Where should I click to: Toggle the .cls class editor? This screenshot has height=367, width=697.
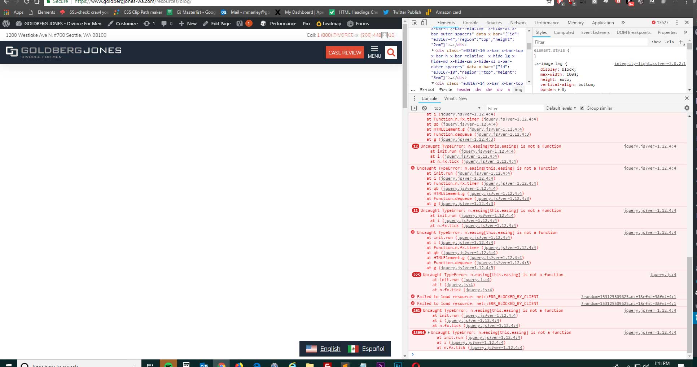(670, 42)
